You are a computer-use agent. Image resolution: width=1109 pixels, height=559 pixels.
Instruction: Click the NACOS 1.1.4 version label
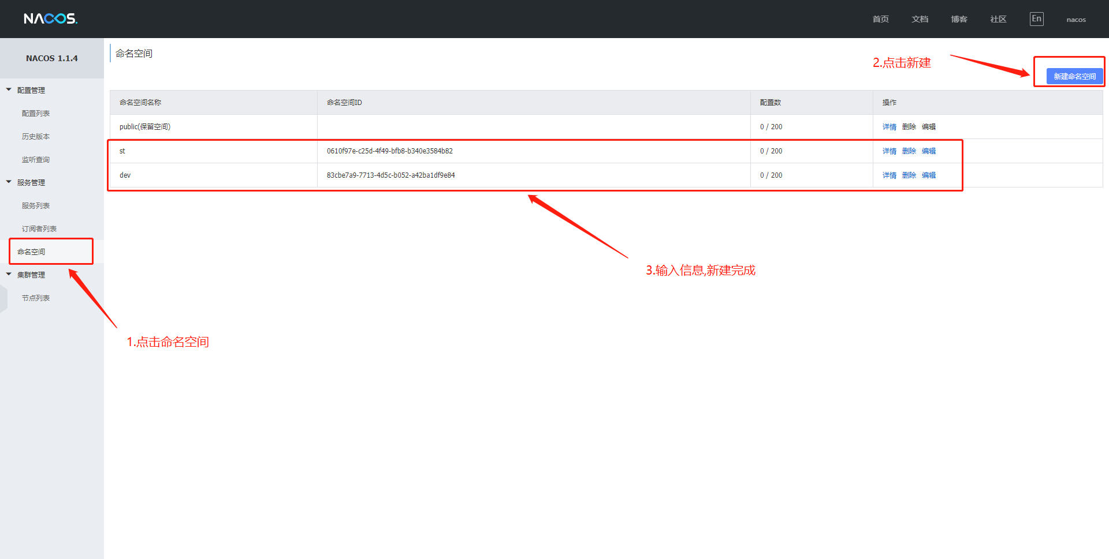tap(52, 58)
